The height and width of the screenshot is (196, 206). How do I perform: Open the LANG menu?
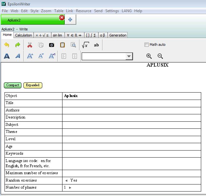pyautogui.click(x=127, y=11)
